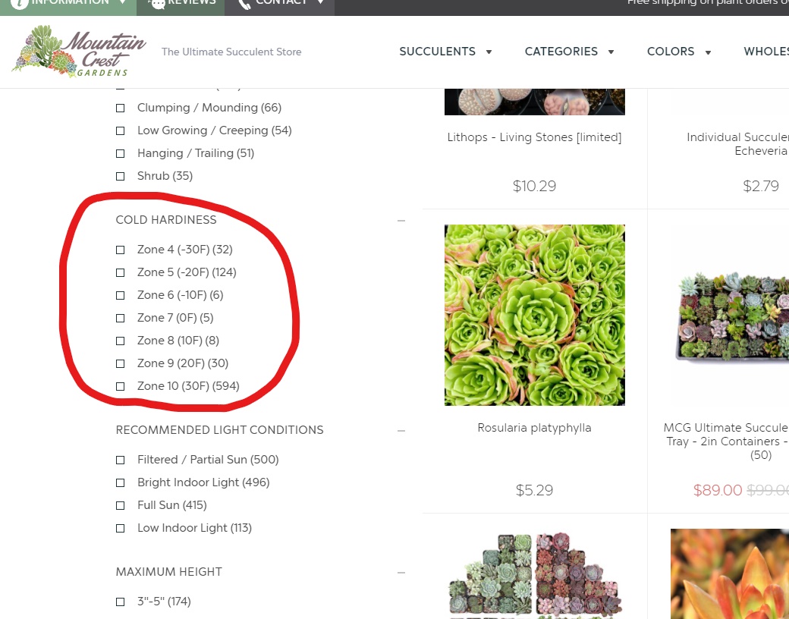Image resolution: width=789 pixels, height=619 pixels.
Task: Expand the Colors dropdown menu
Action: click(x=679, y=52)
